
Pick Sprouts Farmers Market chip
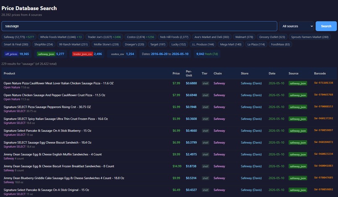click(x=310, y=37)
